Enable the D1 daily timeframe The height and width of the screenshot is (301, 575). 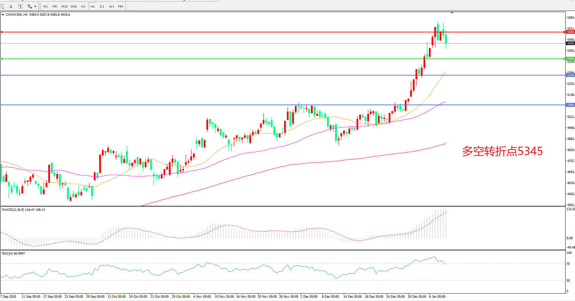(102, 6)
